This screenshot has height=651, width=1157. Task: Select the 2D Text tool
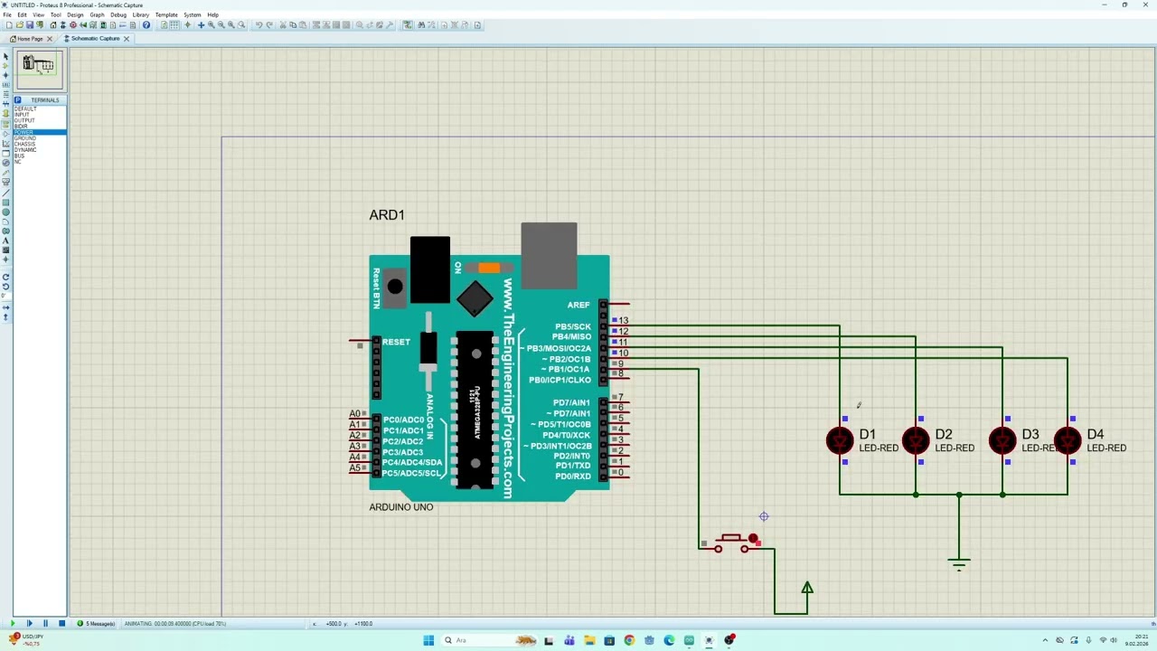pos(5,240)
